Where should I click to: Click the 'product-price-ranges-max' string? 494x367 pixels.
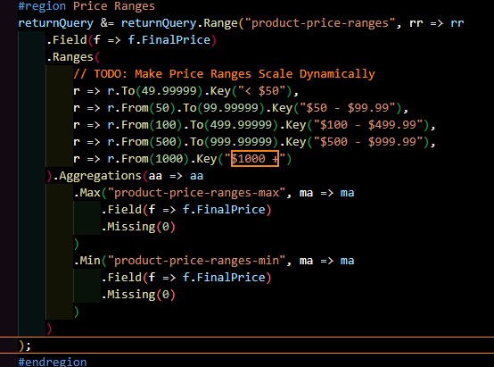[196, 193]
